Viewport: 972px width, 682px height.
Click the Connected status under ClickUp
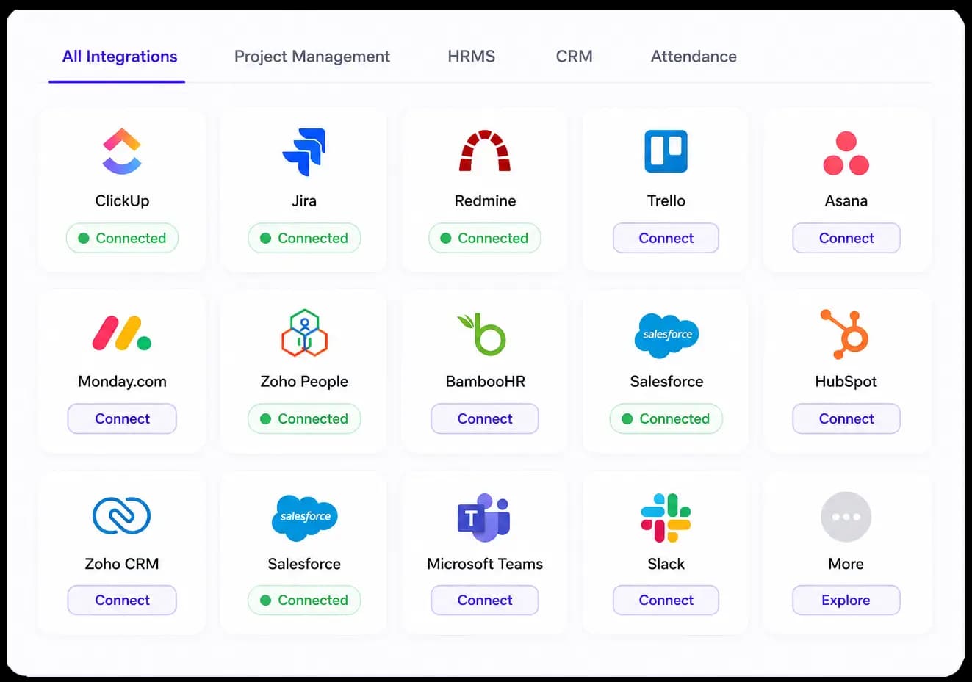122,238
